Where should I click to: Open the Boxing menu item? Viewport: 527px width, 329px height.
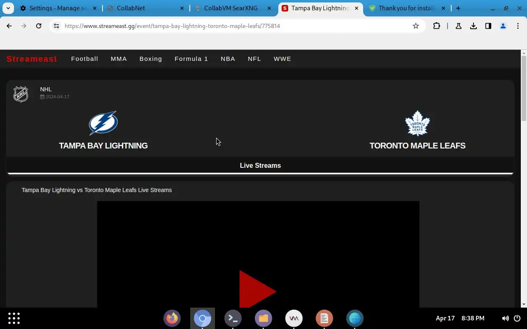coord(151,59)
